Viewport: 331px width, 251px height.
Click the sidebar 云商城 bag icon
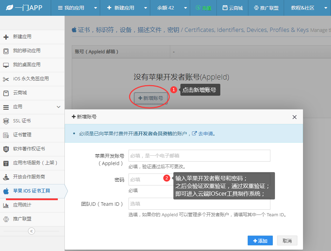(x=6, y=93)
